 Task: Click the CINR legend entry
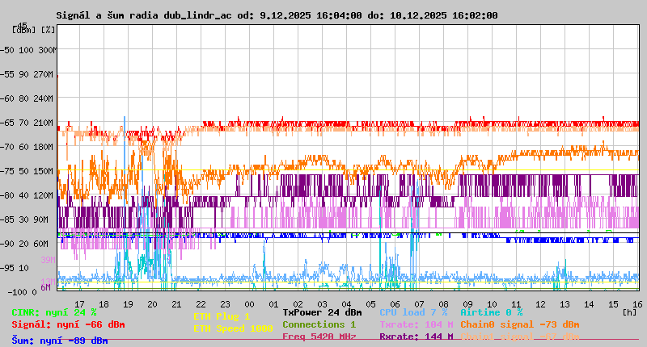pyautogui.click(x=53, y=311)
